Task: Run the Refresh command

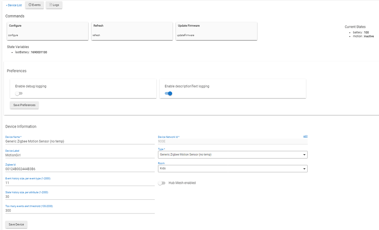Action: click(x=132, y=31)
